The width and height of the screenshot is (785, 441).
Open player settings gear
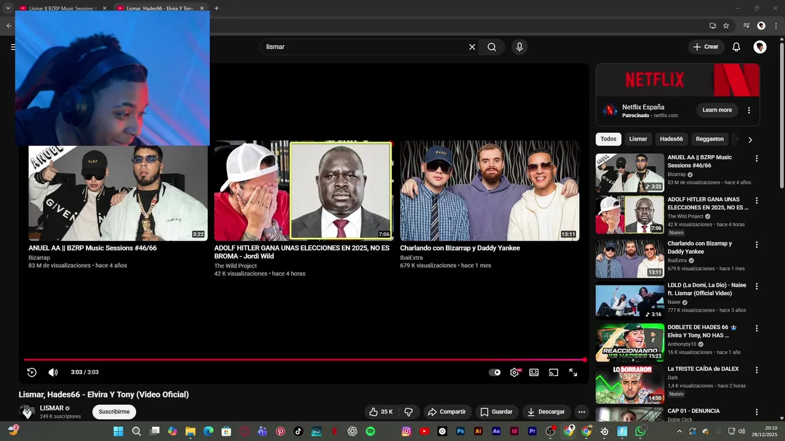pyautogui.click(x=515, y=372)
